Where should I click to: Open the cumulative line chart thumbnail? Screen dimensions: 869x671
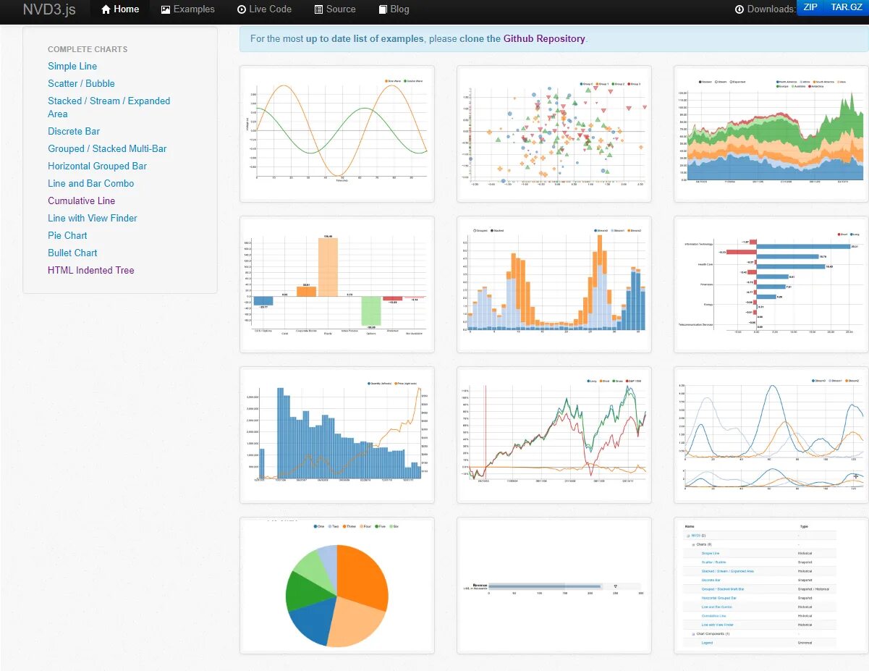554,435
